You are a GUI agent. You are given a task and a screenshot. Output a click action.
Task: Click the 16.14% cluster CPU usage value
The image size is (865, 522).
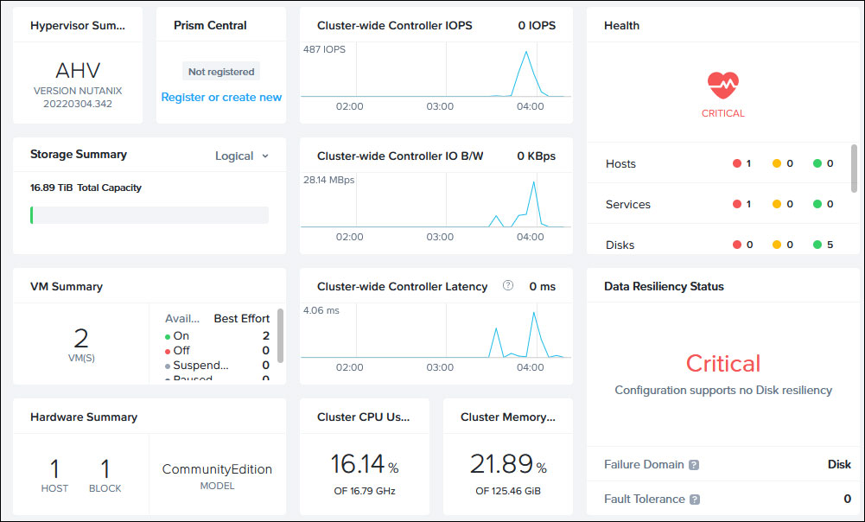point(364,464)
